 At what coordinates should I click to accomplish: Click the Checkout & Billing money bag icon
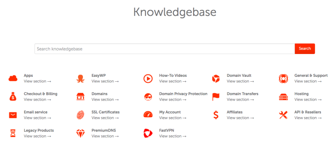(13, 97)
